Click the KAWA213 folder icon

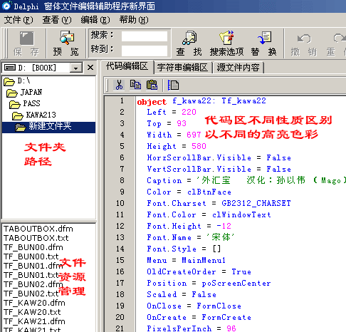point(18,116)
